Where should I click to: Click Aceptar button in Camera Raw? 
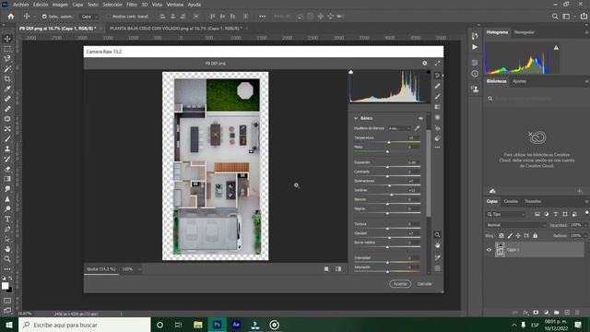[x=400, y=284]
